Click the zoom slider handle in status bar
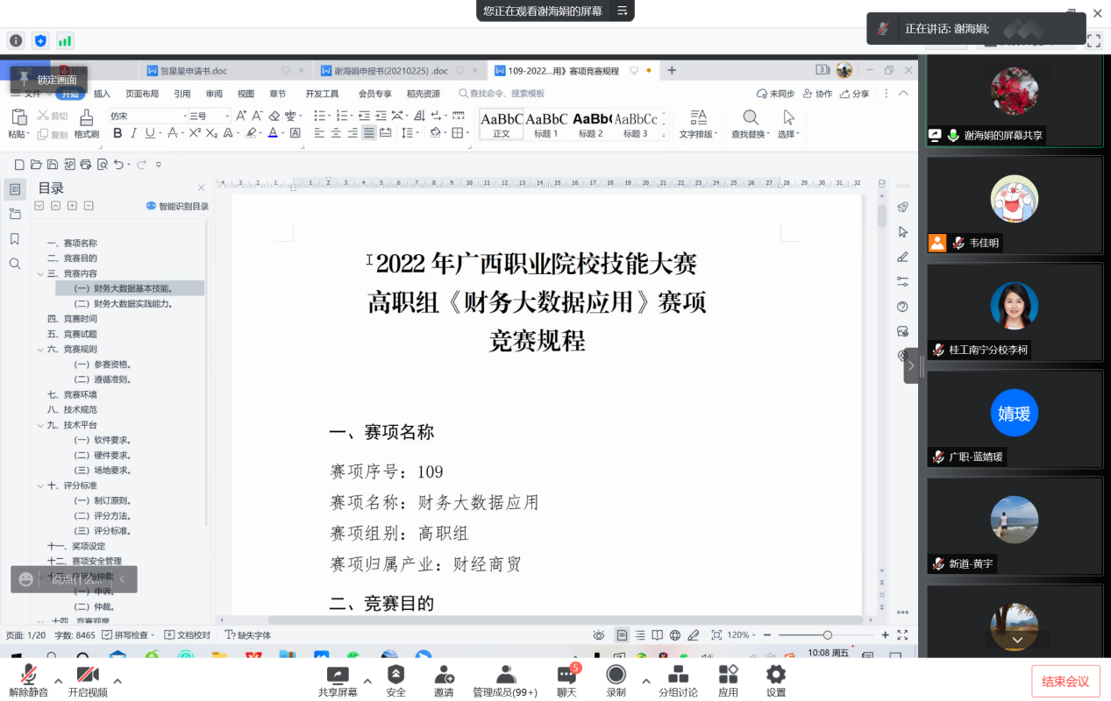Screen dimensions: 1111x701 827,635
